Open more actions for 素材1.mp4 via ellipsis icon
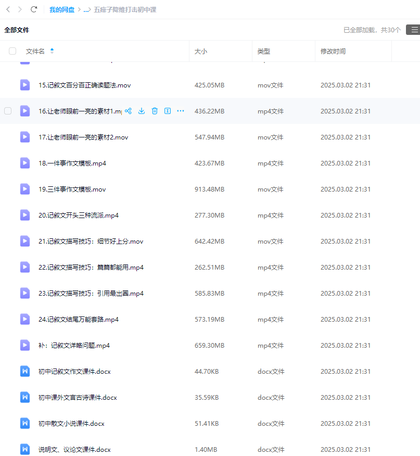 click(x=180, y=111)
